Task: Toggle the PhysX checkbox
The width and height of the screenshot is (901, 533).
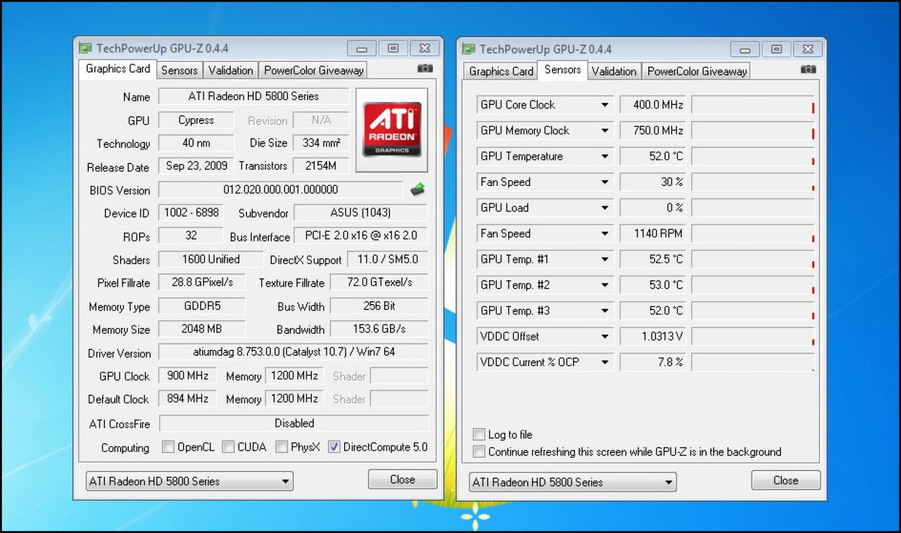Action: coord(282,446)
